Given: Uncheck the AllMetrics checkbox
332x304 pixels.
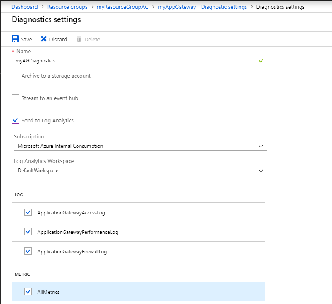Looking at the screenshot, I should [x=28, y=291].
